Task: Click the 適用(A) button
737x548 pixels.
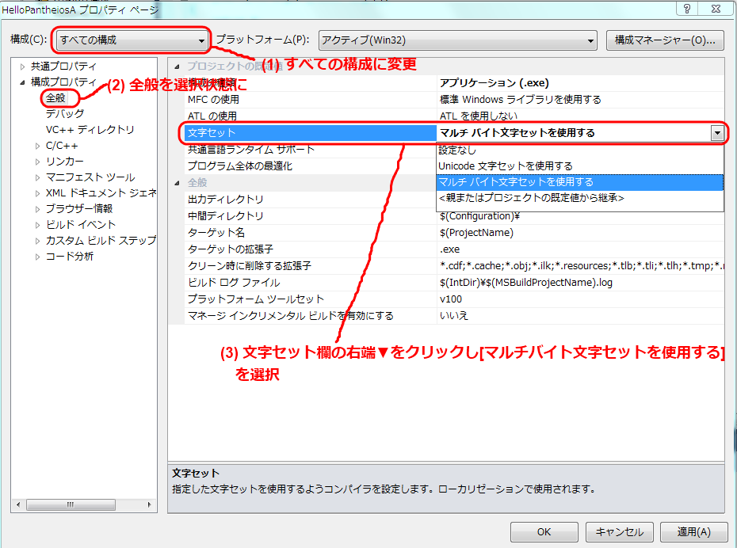Action: click(x=693, y=531)
